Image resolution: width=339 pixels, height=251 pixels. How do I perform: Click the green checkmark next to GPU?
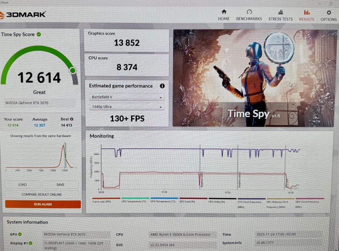coord(20,234)
